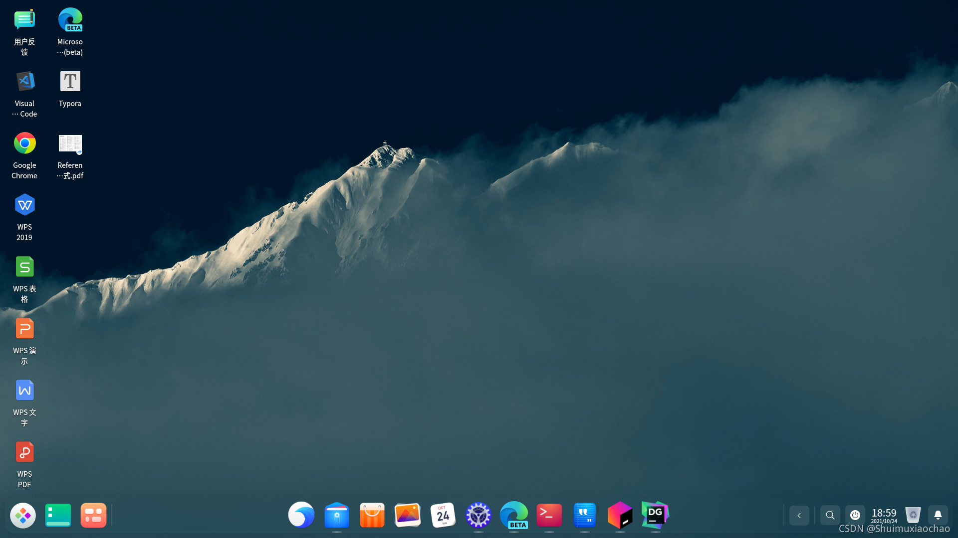The image size is (958, 538).
Task: Open the dock search magnifier
Action: click(x=830, y=516)
